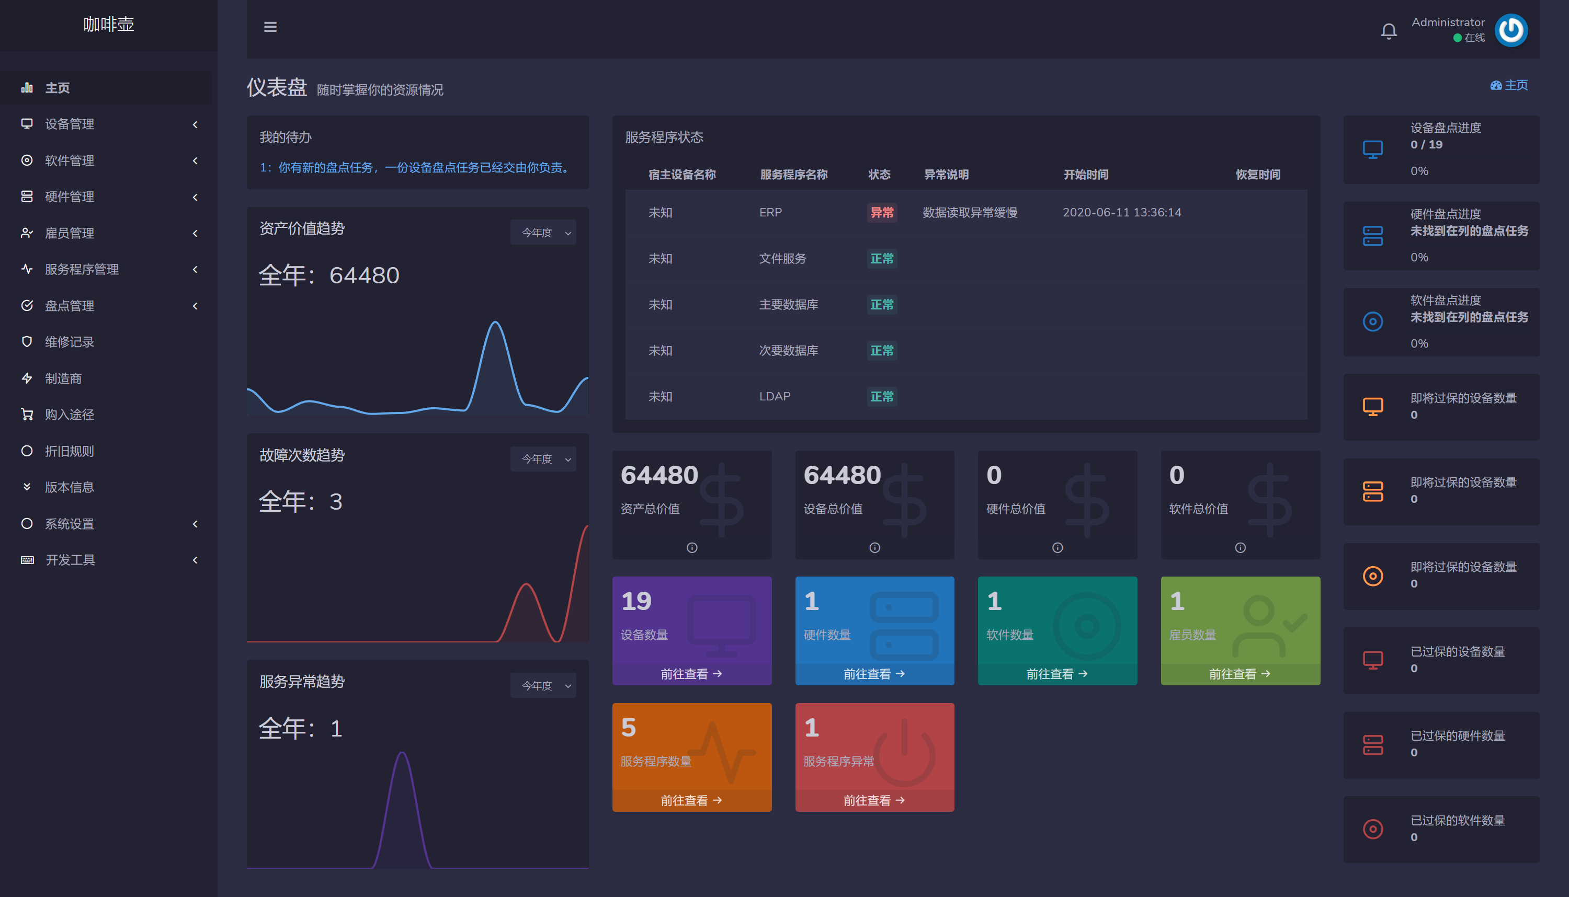Toggle the hamburger sidebar menu icon
This screenshot has height=897, width=1569.
click(x=270, y=27)
